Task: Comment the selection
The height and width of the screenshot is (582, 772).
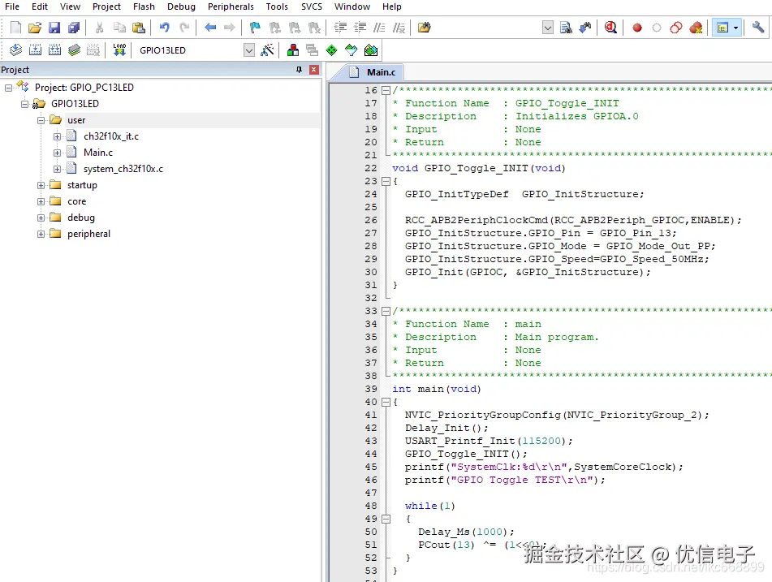Action: point(379,28)
